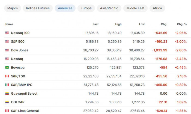This screenshot has width=191, height=114.
Task: Open the Dow Jones index link
Action: tap(20, 50)
